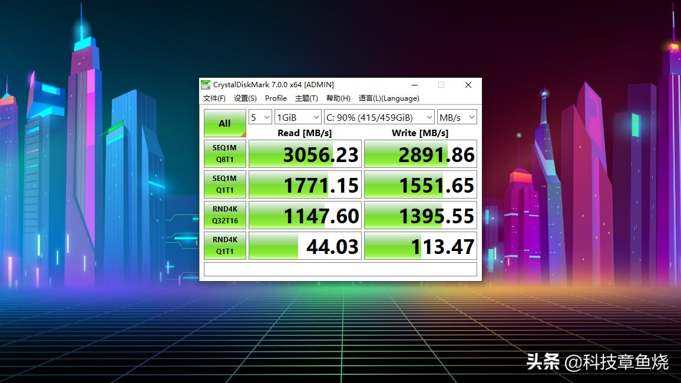Open the 文件(F) menu
Screen dimensions: 681x383
pyautogui.click(x=214, y=98)
